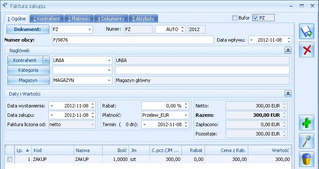
Task: Open the Data zakupu calendar dropdown
Action: coord(52,115)
